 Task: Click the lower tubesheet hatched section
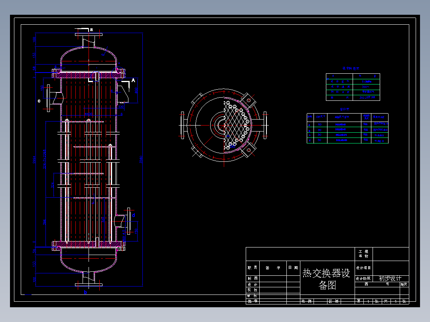(89, 244)
